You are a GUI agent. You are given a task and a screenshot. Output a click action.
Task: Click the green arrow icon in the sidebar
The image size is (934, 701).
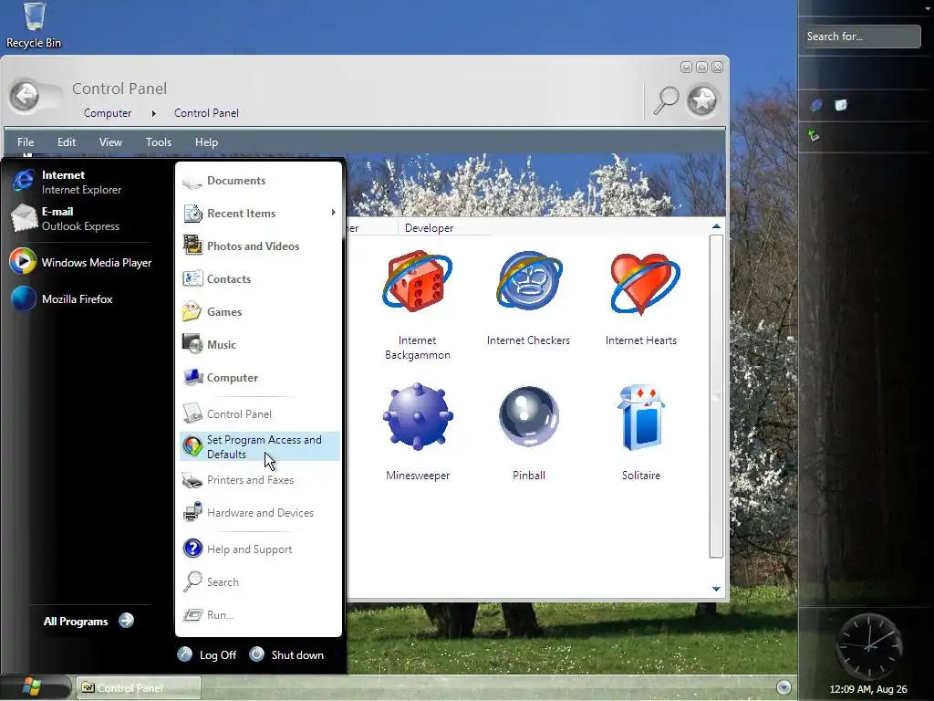(x=814, y=135)
